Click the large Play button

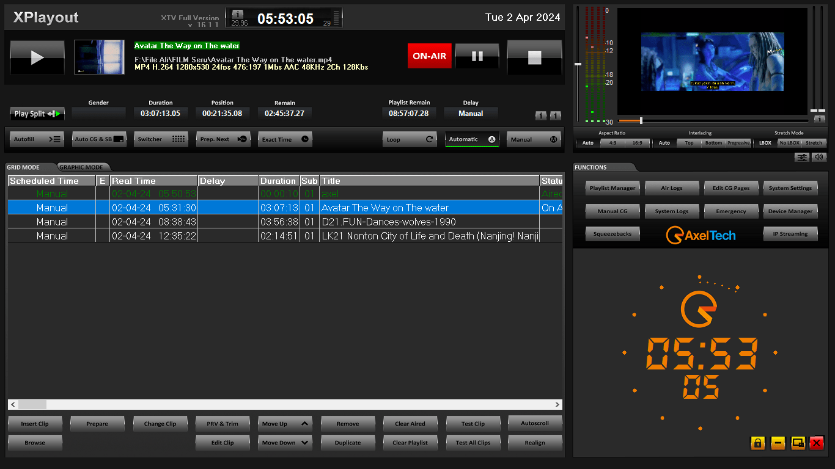(x=37, y=57)
